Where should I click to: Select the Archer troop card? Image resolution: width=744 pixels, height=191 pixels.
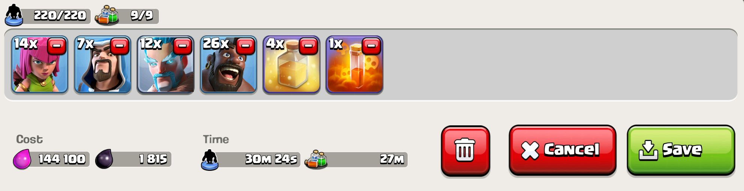(40, 65)
